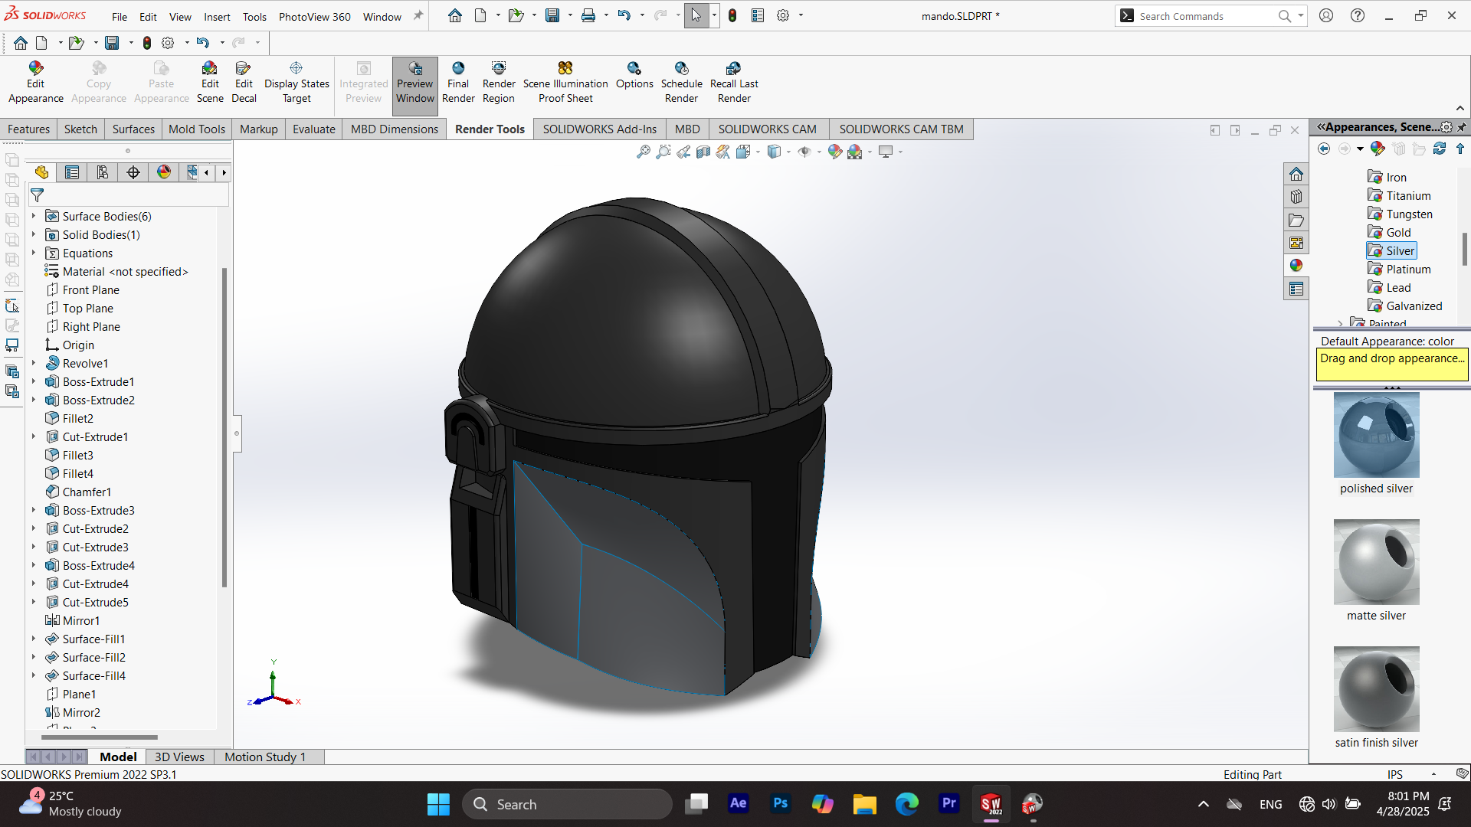Click Zoom to Fit in view toolbar

pyautogui.click(x=644, y=152)
